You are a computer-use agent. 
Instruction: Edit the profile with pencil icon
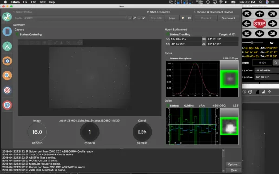pos(134,18)
